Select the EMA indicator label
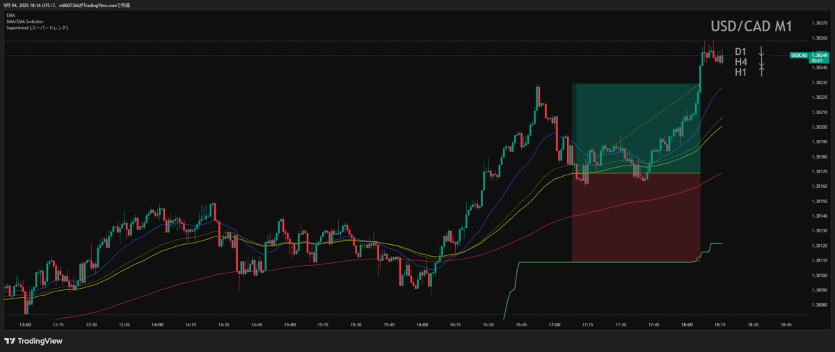Viewport: 835px width, 352px height. pos(10,14)
